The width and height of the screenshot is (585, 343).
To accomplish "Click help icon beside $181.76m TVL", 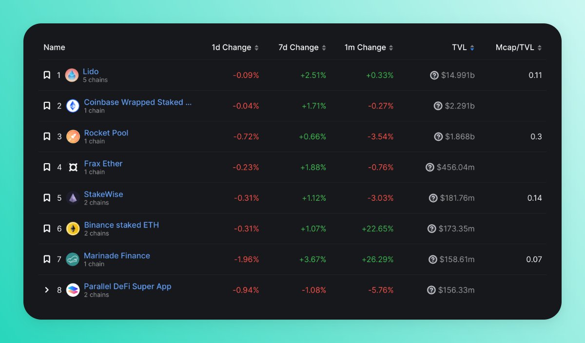I will pos(433,198).
